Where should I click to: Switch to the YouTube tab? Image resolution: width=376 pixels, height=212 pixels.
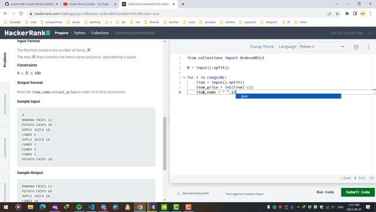click(89, 4)
